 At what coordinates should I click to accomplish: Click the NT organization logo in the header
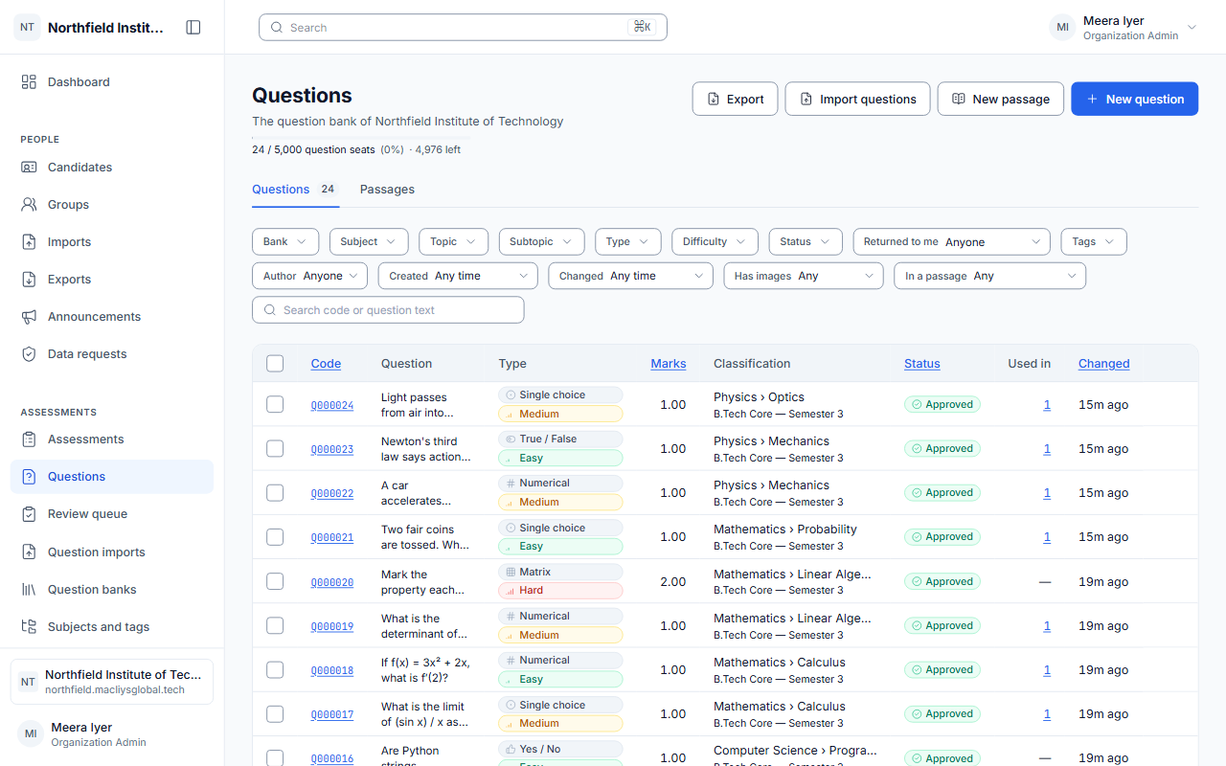27,28
